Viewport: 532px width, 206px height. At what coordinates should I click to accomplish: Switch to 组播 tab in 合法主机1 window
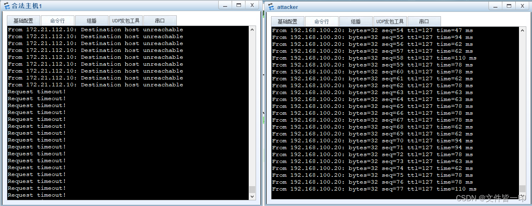[91, 21]
